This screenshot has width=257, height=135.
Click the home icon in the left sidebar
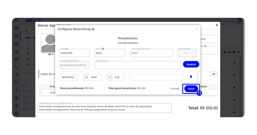click(x=16, y=28)
